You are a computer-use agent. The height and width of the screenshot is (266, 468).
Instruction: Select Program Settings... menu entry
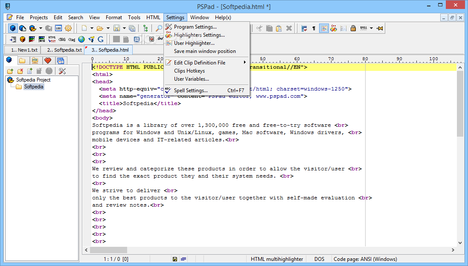coord(206,27)
